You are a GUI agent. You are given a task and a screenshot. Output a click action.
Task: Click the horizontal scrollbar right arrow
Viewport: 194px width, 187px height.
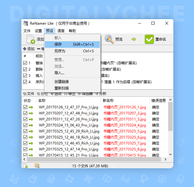pyautogui.click(x=166, y=159)
